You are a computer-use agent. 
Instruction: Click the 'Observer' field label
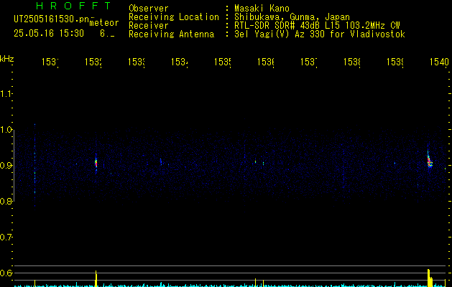[x=149, y=9]
